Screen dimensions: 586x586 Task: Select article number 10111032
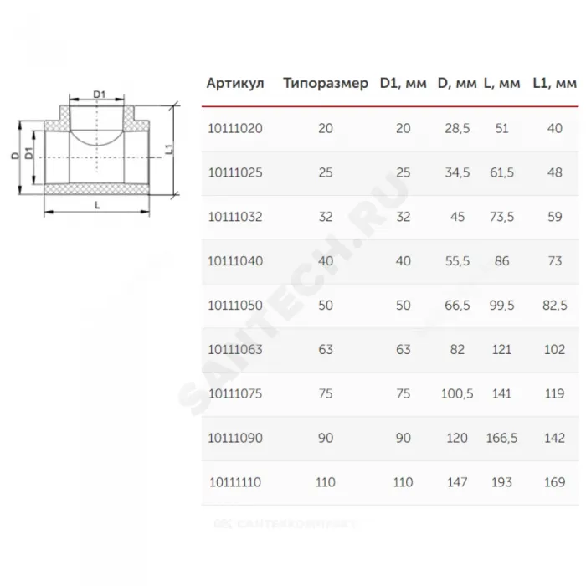pos(235,217)
